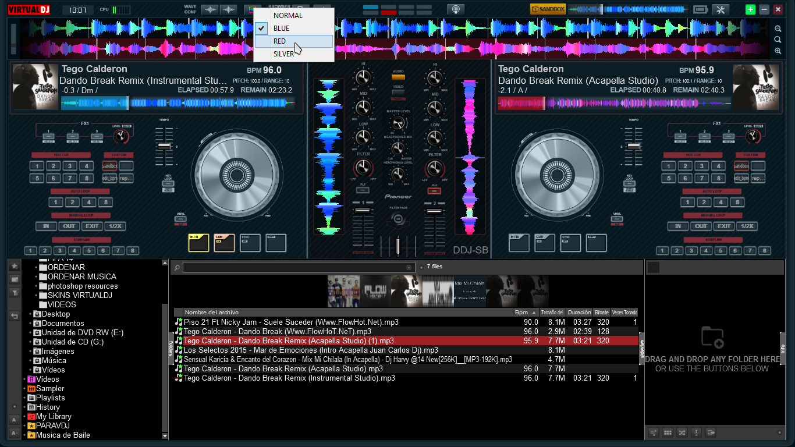Open the vertical folders tab

click(x=172, y=347)
